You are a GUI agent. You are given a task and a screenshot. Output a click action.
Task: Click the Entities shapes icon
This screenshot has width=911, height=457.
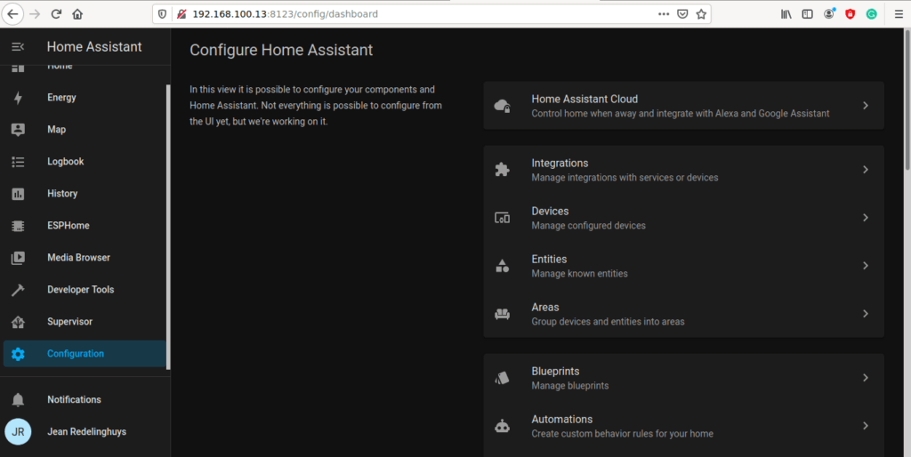[502, 266]
